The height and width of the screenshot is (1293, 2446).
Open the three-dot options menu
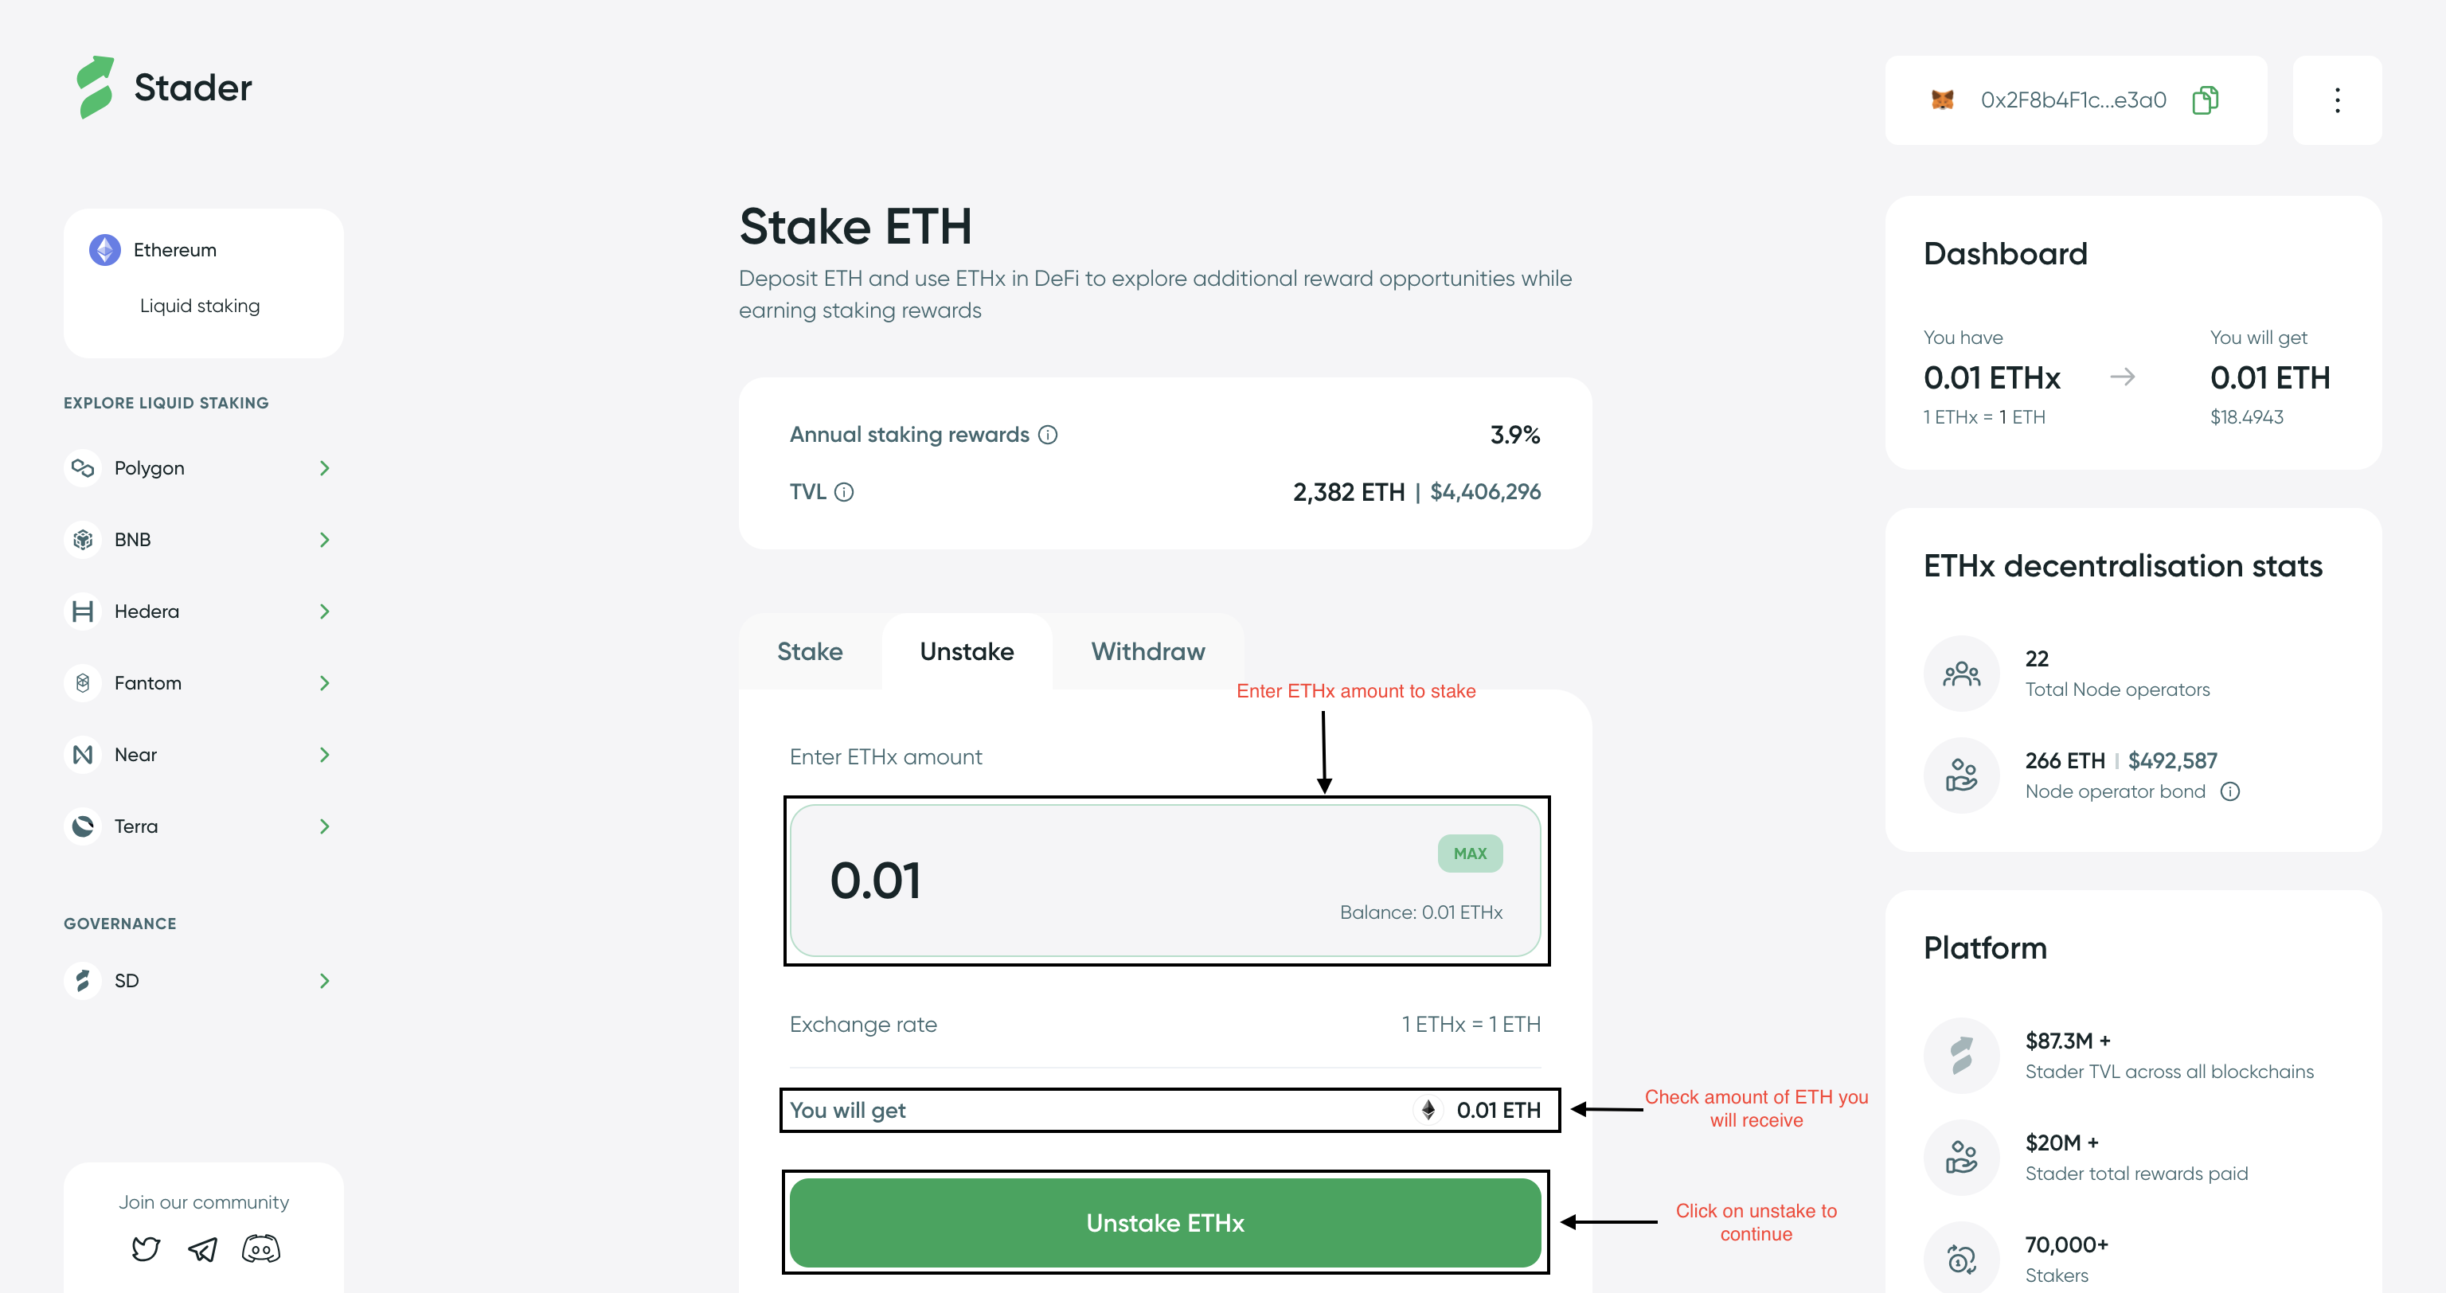tap(2337, 100)
